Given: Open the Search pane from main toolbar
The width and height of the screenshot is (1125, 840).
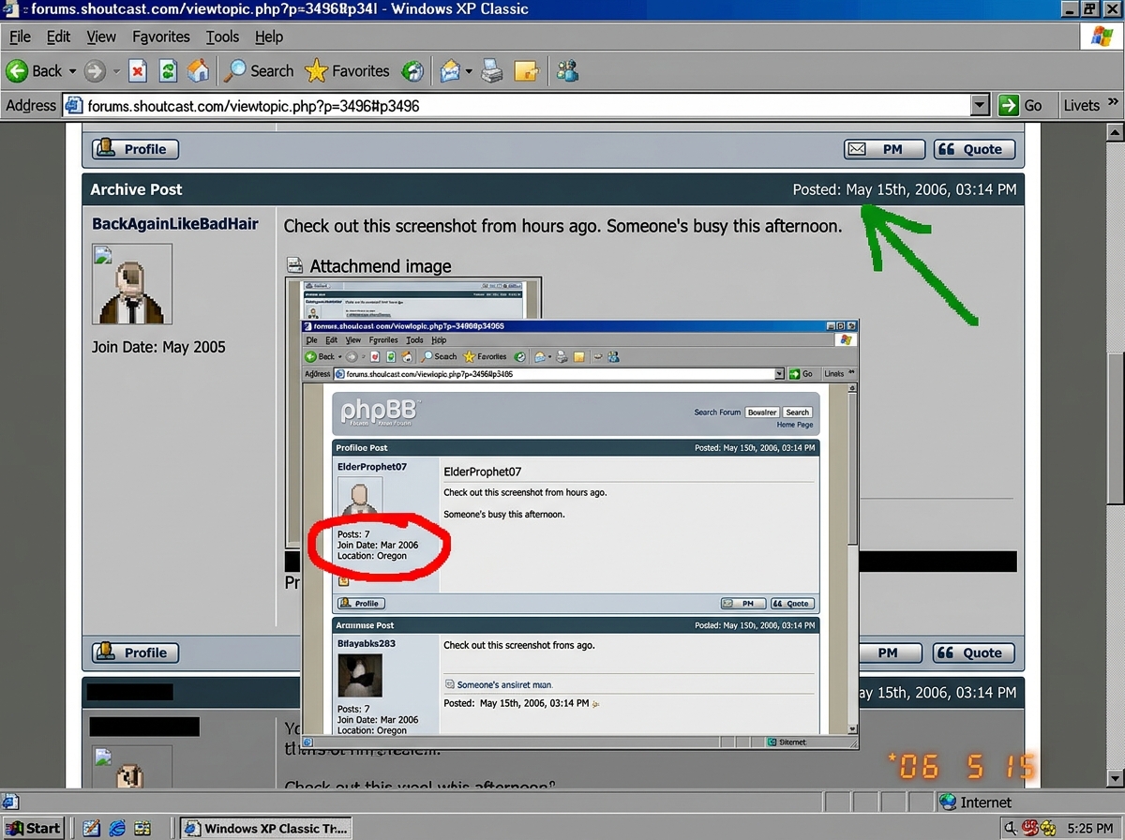Looking at the screenshot, I should (260, 70).
